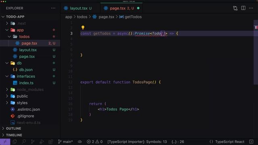Expand the public folder
This screenshot has width=258, height=145.
(x=7, y=96)
